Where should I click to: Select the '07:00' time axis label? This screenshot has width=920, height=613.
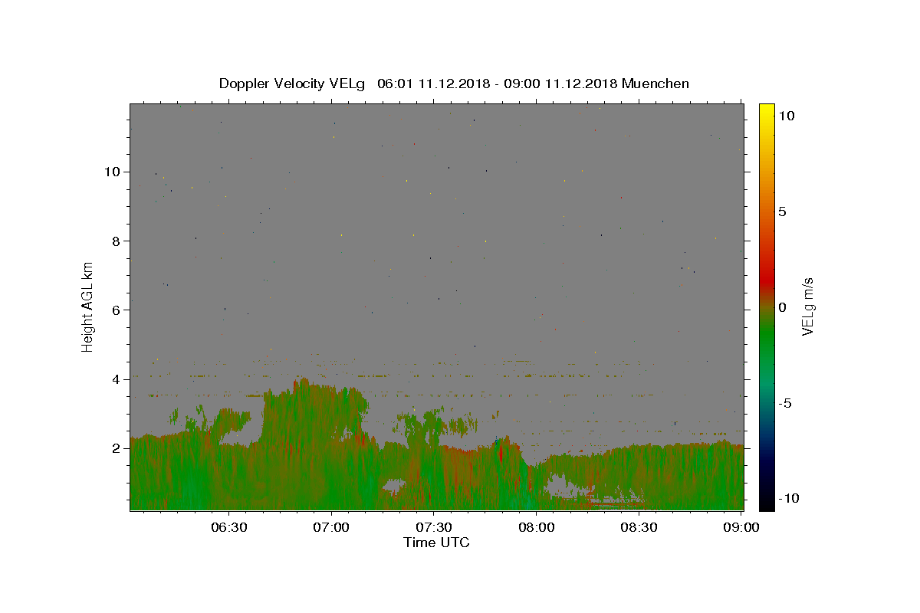pyautogui.click(x=332, y=527)
